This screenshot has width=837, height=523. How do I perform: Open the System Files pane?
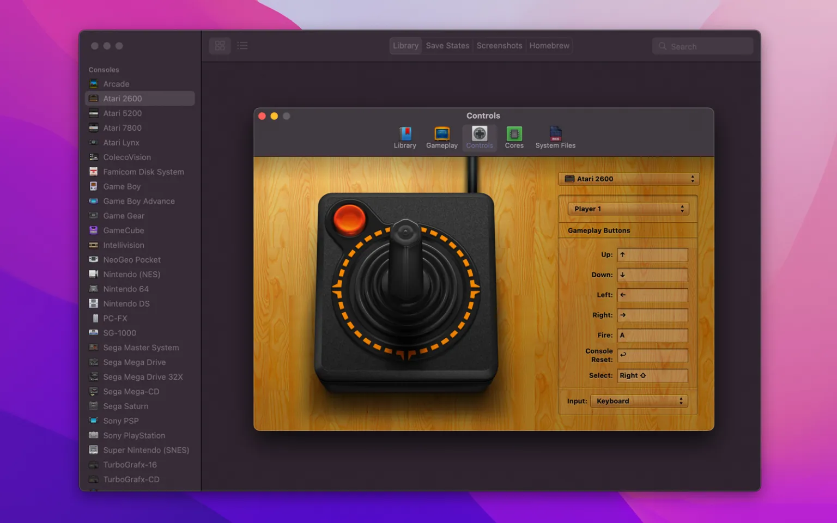tap(555, 137)
